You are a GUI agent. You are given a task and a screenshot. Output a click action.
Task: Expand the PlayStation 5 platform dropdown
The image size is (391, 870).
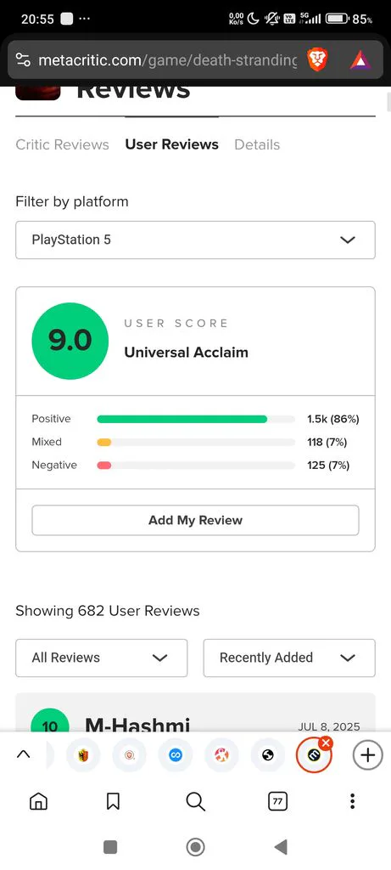(195, 240)
